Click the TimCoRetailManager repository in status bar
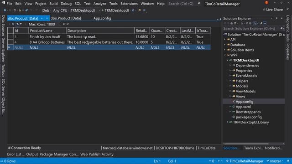The height and width of the screenshot is (164, 292). click(245, 161)
